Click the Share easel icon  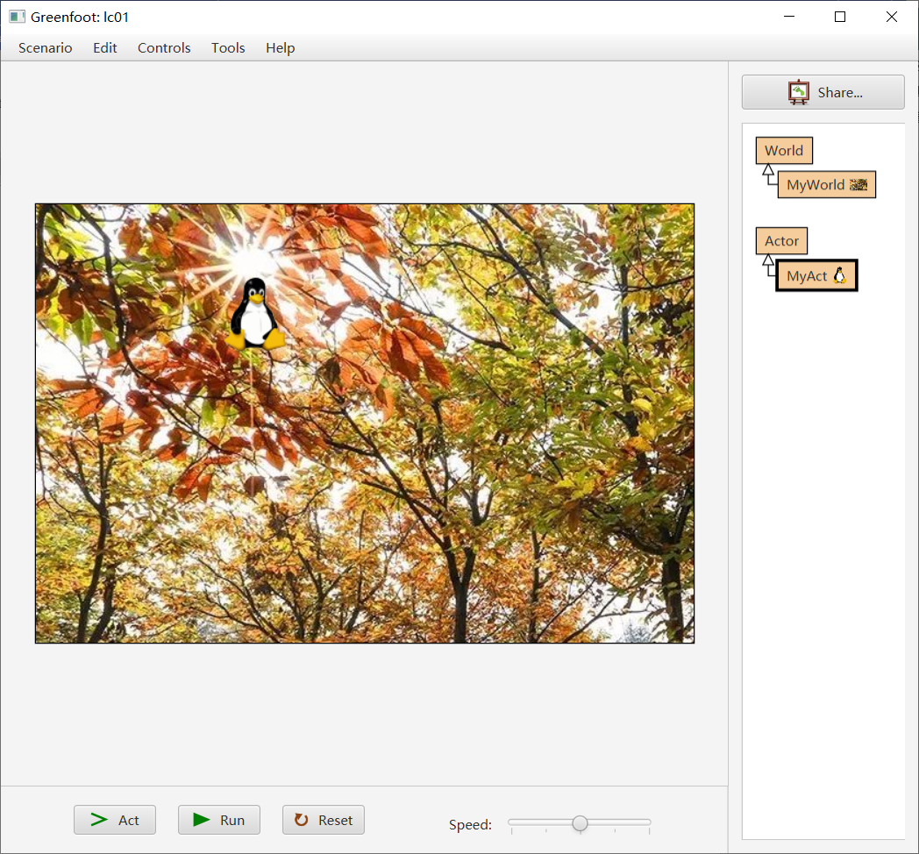tap(798, 92)
